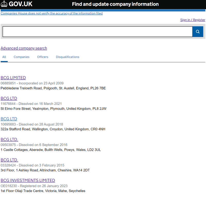Switch to the Officers tab
The height and width of the screenshot is (197, 206).
[x=42, y=57]
